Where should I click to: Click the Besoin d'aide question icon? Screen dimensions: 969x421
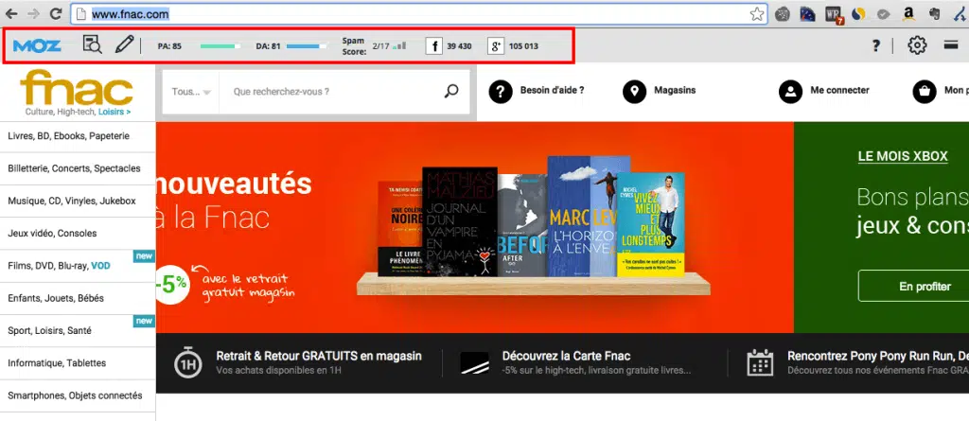click(501, 92)
